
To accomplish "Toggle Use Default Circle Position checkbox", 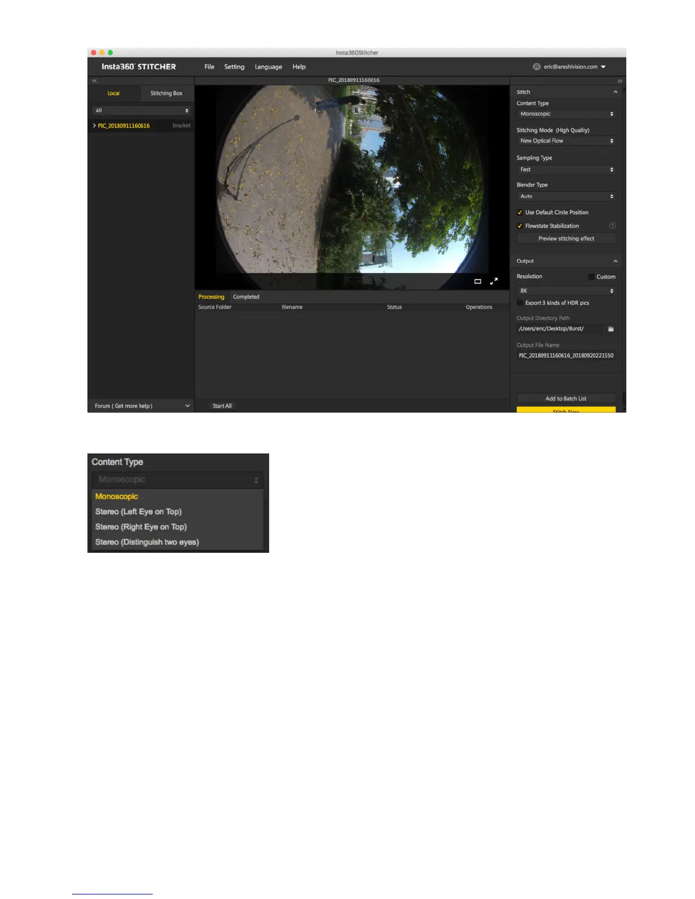I will click(520, 213).
